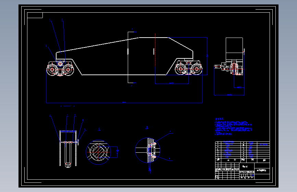This screenshot has width=297, height=192.
Task: Pick the overall length dimension text under the side view
Action: [124, 102]
